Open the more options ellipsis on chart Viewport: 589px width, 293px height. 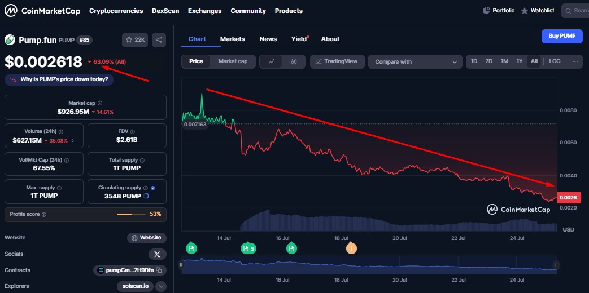[575, 61]
